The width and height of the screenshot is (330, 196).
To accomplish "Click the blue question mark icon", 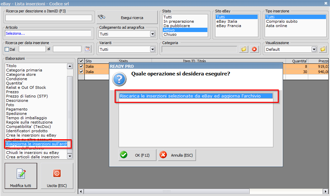I will click(119, 79).
